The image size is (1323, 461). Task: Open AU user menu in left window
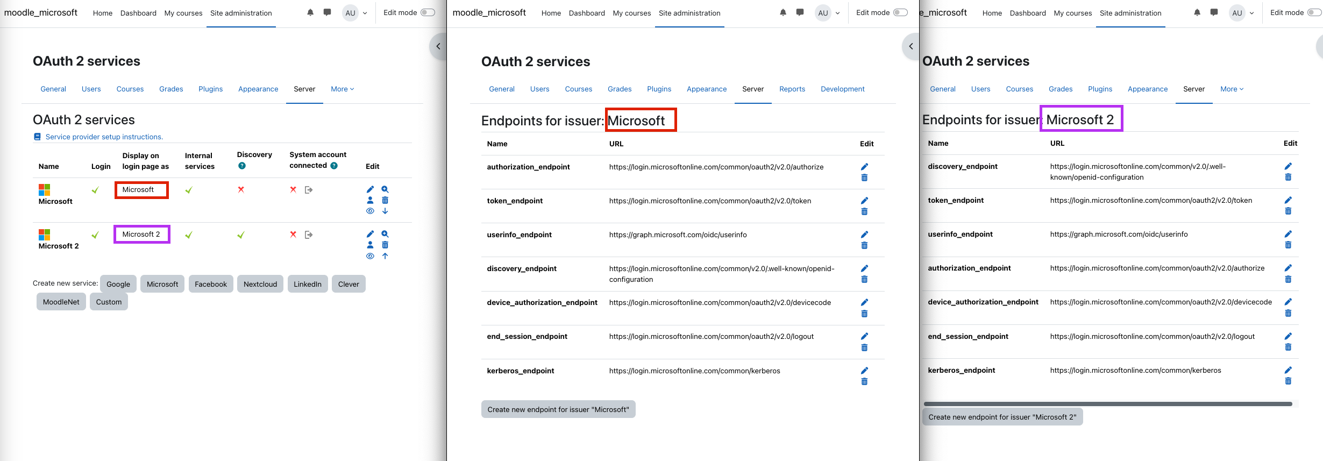(x=354, y=13)
